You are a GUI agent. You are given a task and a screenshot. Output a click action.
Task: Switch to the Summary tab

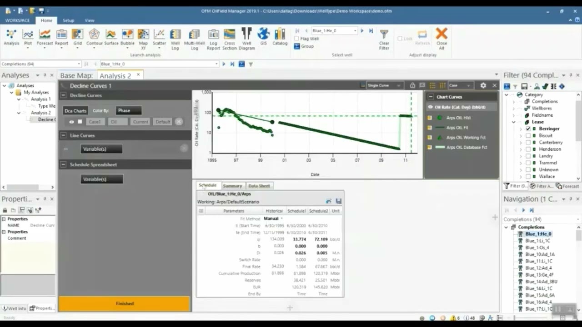(x=232, y=186)
